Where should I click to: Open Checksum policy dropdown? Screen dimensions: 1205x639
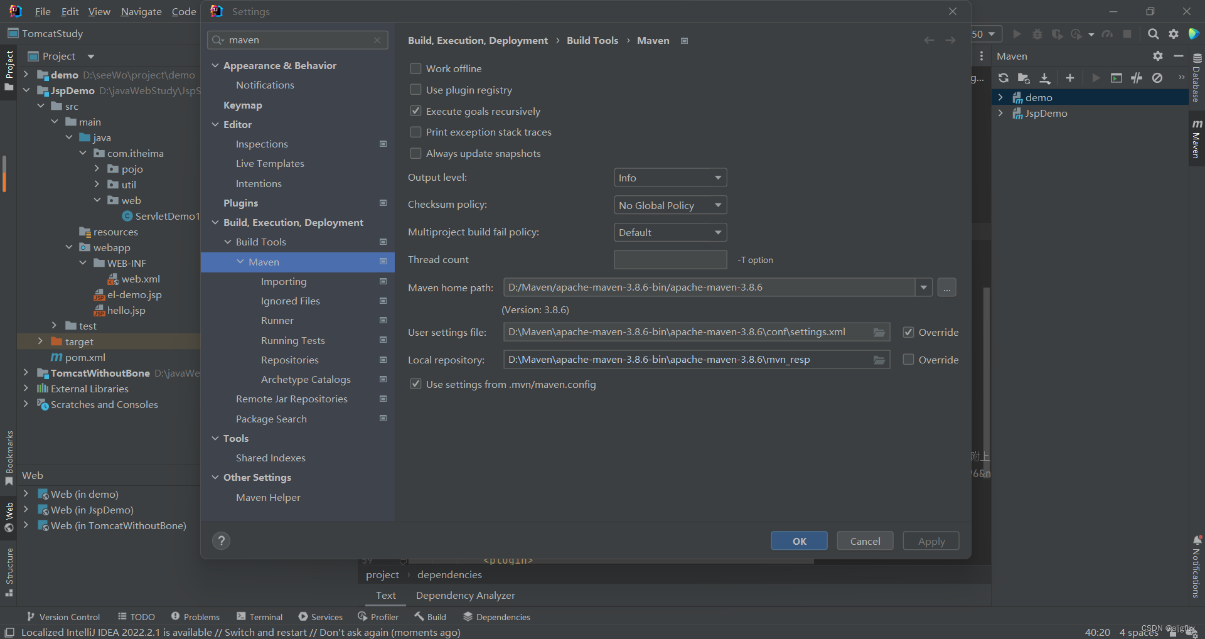[670, 205]
